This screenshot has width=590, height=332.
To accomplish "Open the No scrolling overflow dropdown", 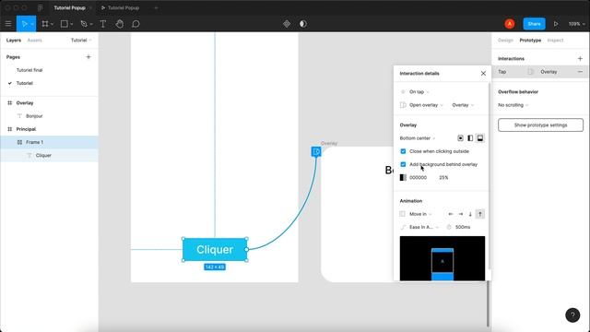I will pyautogui.click(x=513, y=105).
